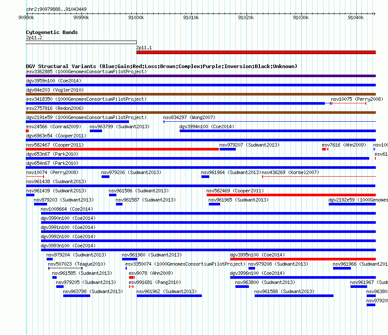Select the nsv979207 (Sudmant2013) variant label
388x335 pixels.
click(x=249, y=145)
